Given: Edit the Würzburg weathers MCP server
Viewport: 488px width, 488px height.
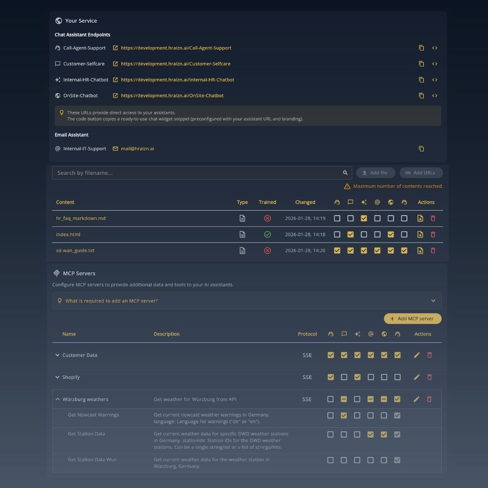Looking at the screenshot, I should tap(416, 399).
